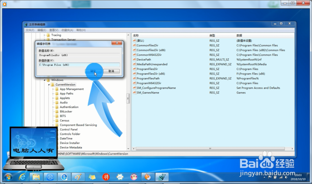The image size is (312, 184).
Task: Click data cell 'F:\Program Files (x86)'
Action: (x=251, y=74)
